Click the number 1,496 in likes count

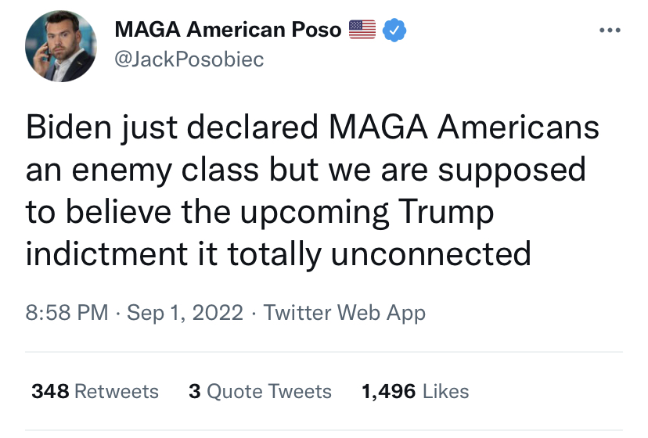[x=388, y=391]
